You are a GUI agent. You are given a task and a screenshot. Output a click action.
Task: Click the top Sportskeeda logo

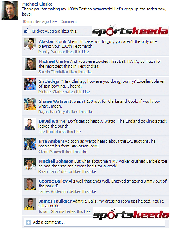coord(130,31)
